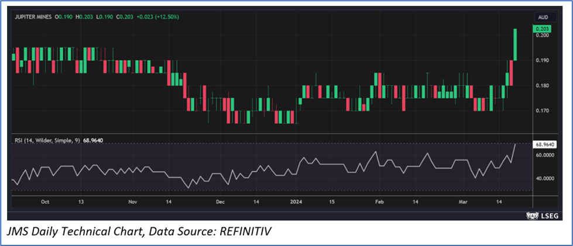Click the RSI (14, Wilder, Simple, 9) legend

[47, 140]
